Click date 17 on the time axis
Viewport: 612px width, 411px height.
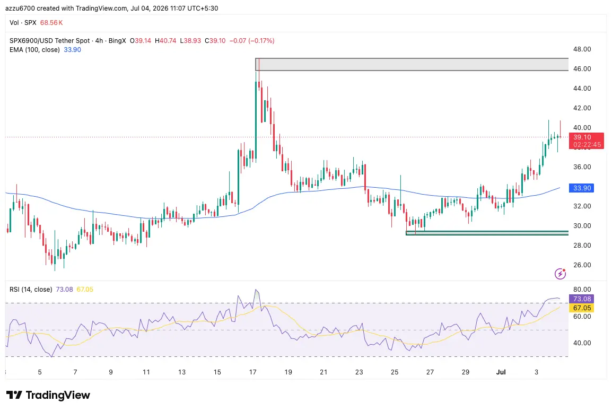[x=252, y=372]
